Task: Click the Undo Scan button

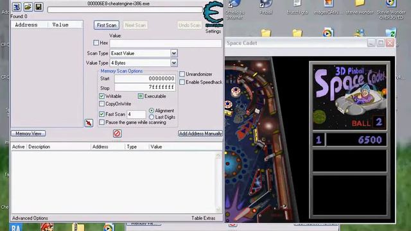Action: point(189,25)
